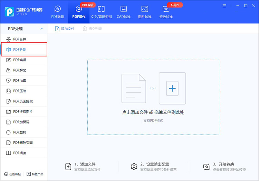Click the PDF页面提取 page icon
Image resolution: width=259 pixels, height=181 pixels.
click(x=8, y=101)
